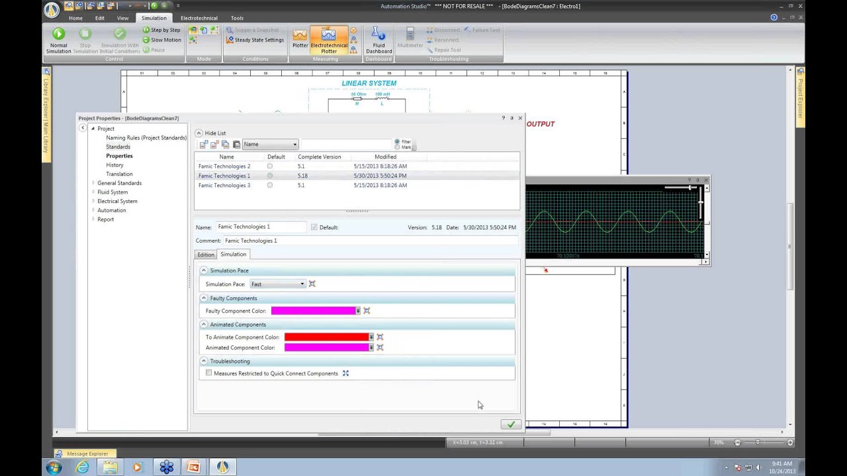Screen dimensions: 847x476
Task: Open the Home ribbon tab
Action: point(75,18)
